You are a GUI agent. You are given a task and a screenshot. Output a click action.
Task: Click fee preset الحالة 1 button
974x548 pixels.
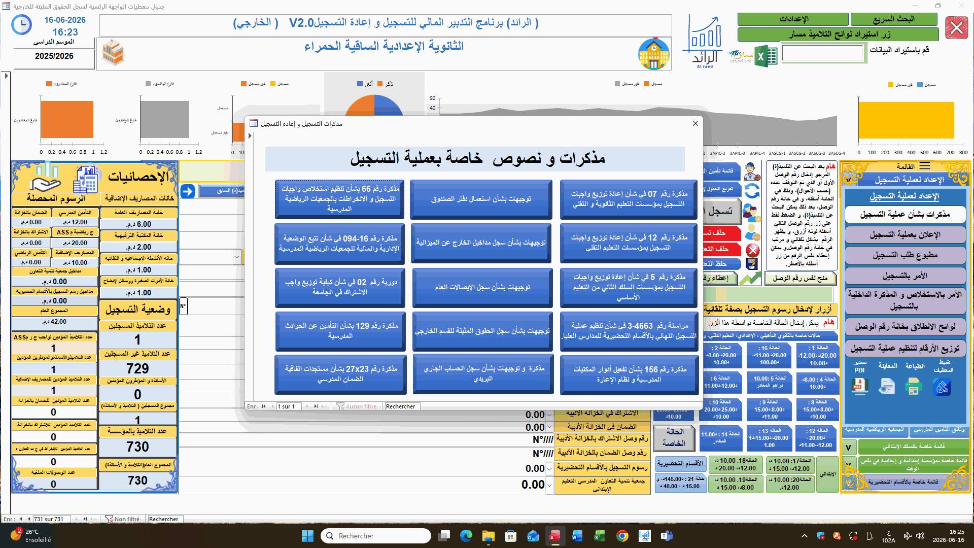(817, 355)
